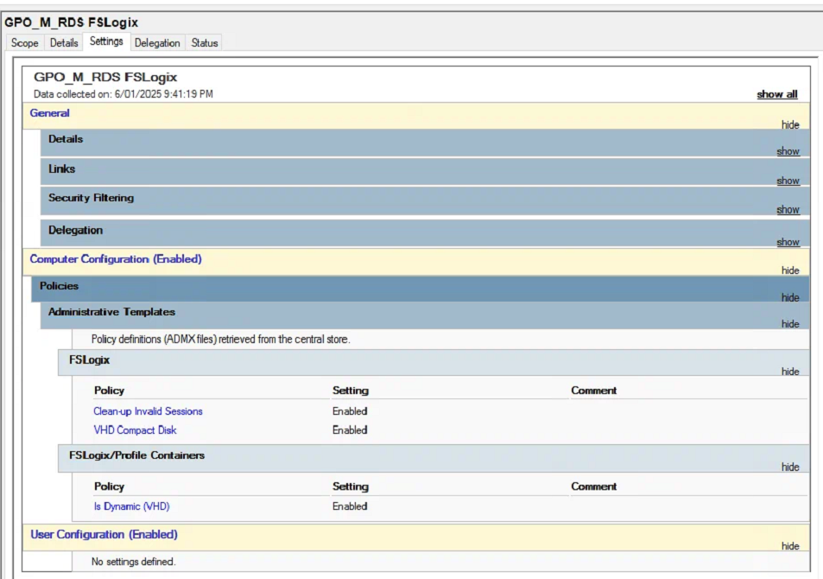Click Enabled setting for Is Dynamic (VHD)
The image size is (823, 579).
pyautogui.click(x=350, y=506)
